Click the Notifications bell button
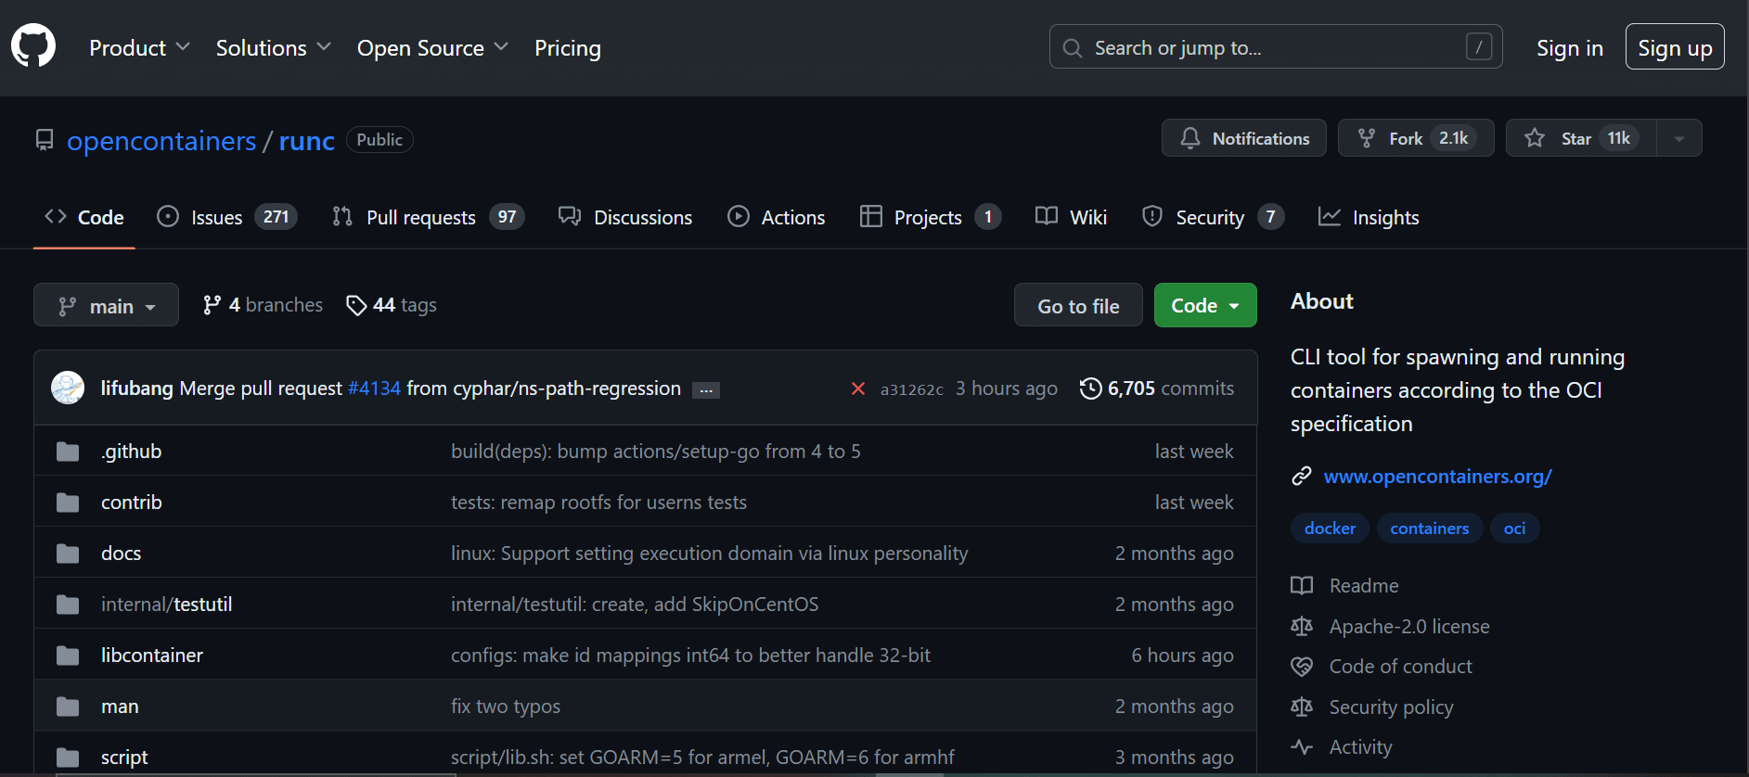This screenshot has width=1749, height=777. (1243, 138)
